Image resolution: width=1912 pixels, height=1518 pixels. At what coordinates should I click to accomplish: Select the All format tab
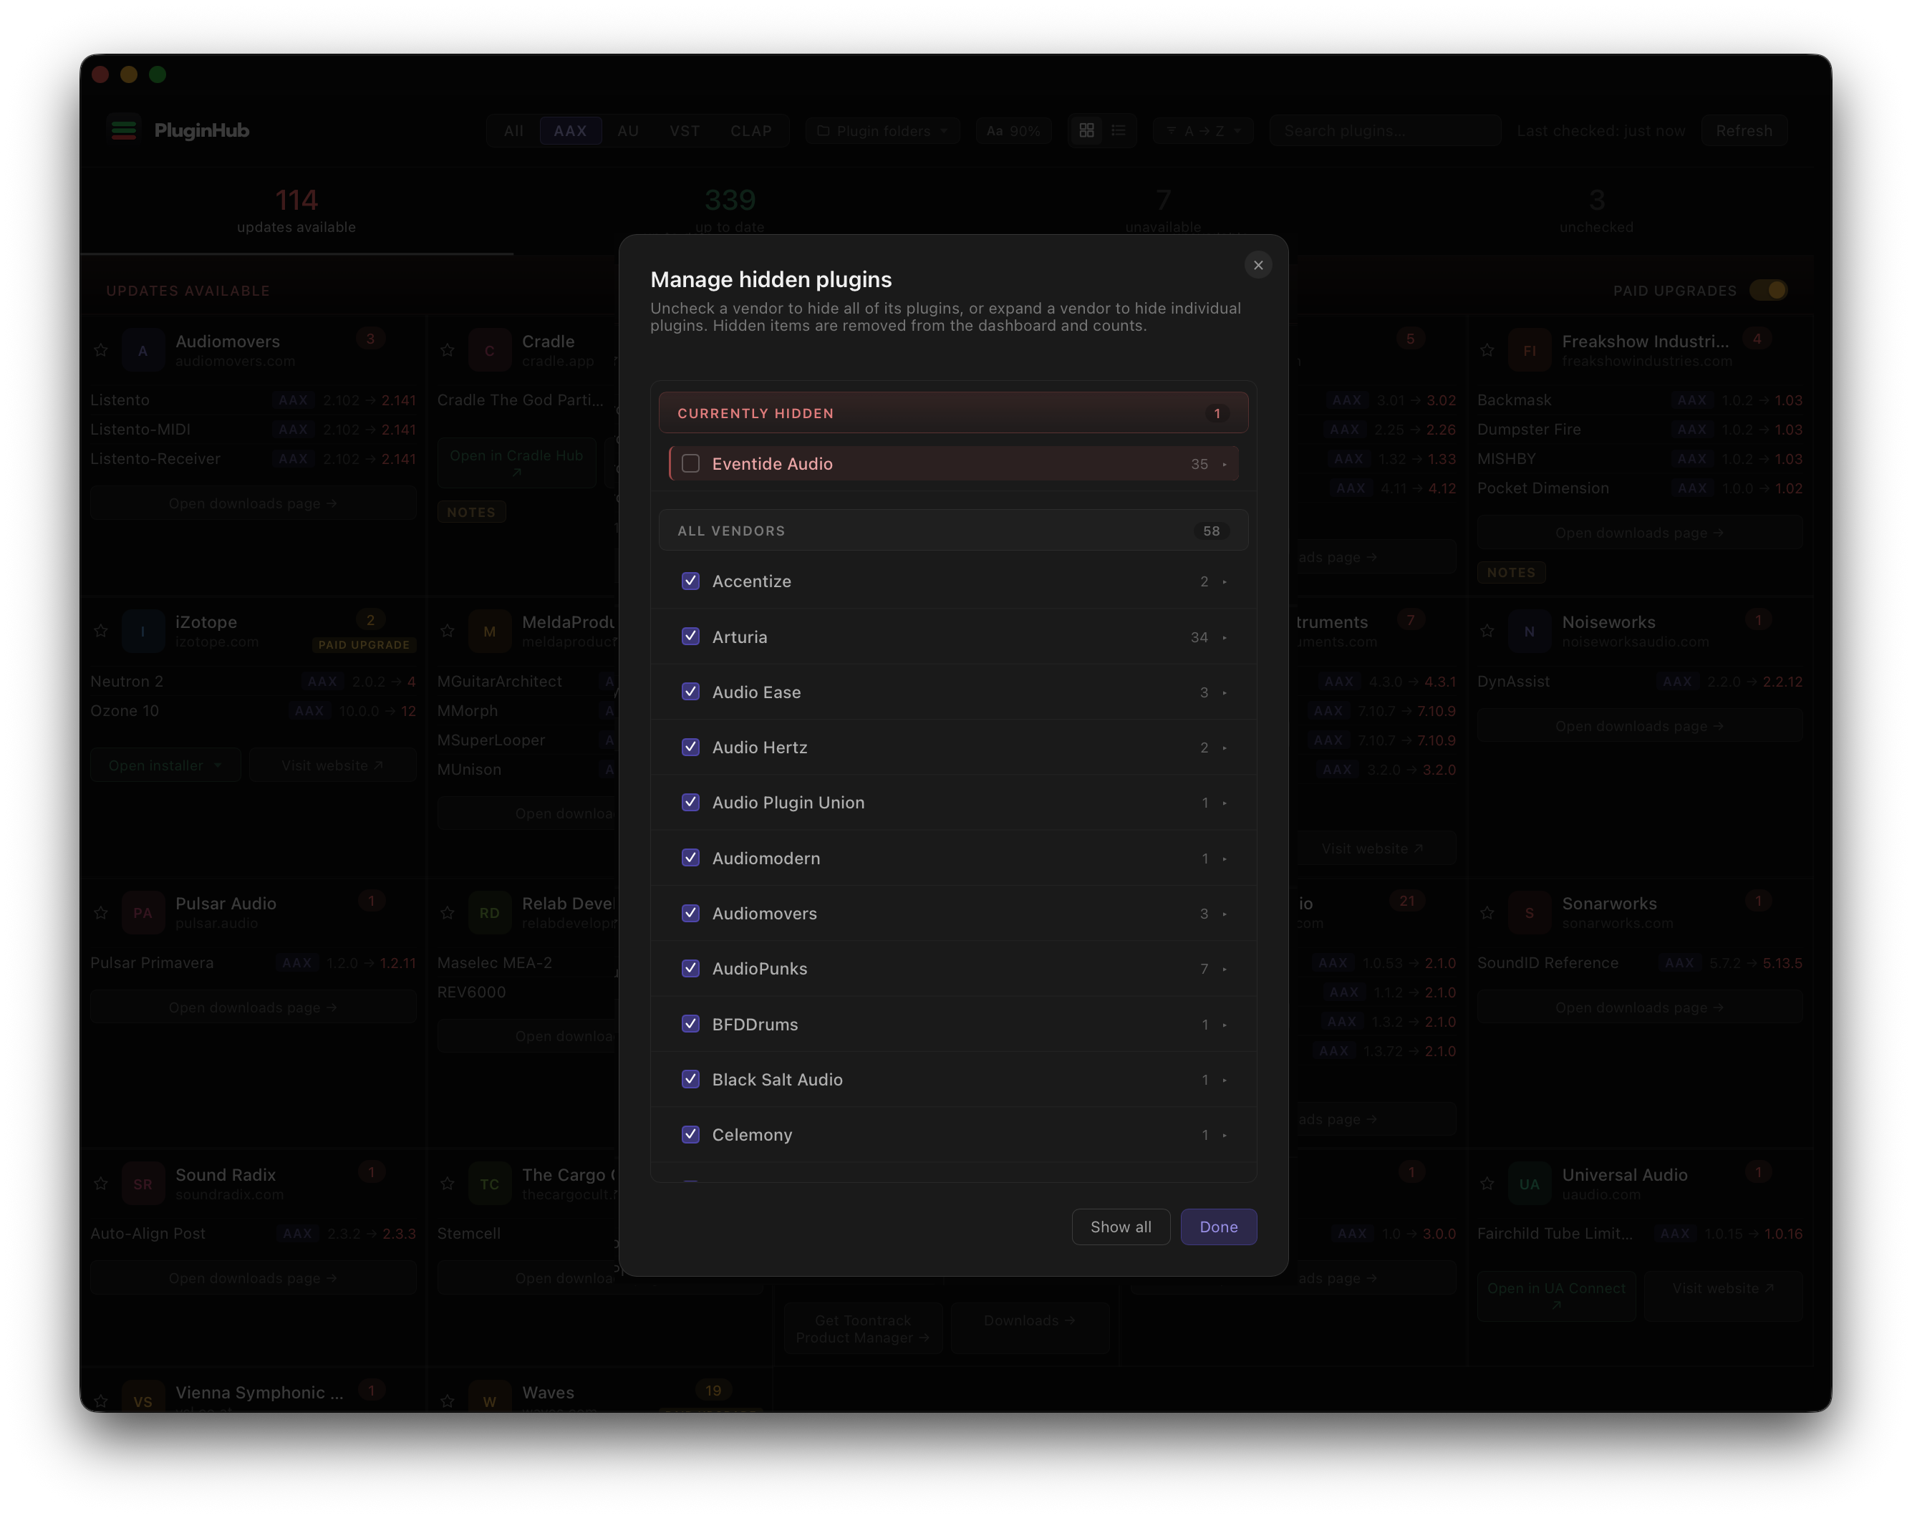pos(513,131)
